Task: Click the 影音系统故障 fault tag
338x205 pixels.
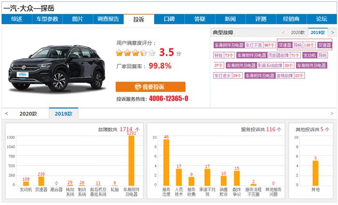Action: pyautogui.click(x=270, y=65)
